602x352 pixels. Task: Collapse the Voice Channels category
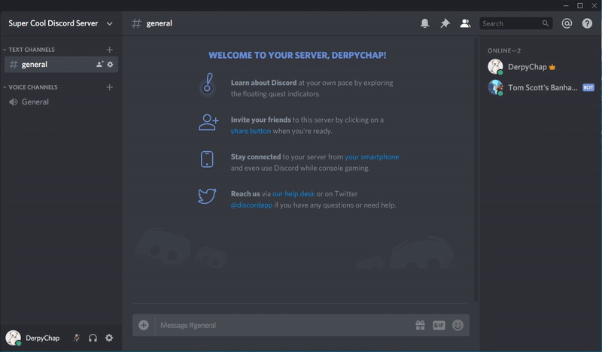pyautogui.click(x=30, y=87)
